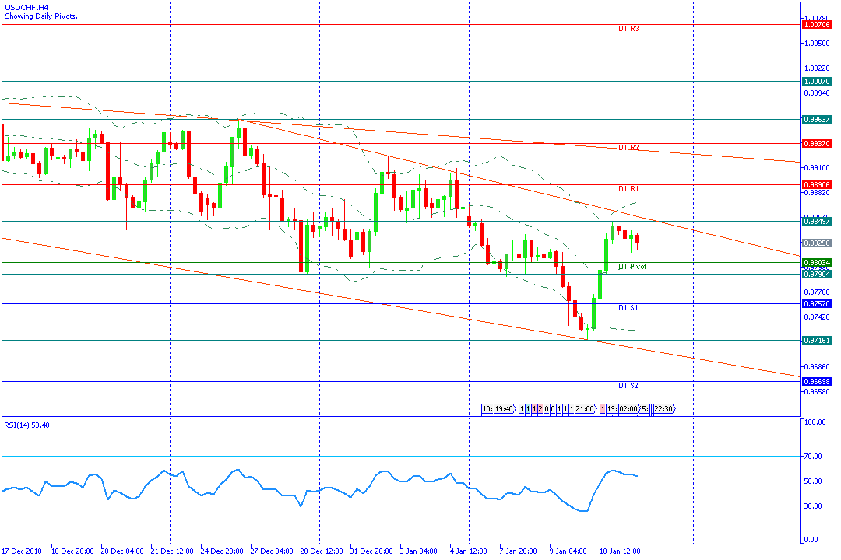Select the D1 Pivot line label
841x560 pixels.
[632, 267]
